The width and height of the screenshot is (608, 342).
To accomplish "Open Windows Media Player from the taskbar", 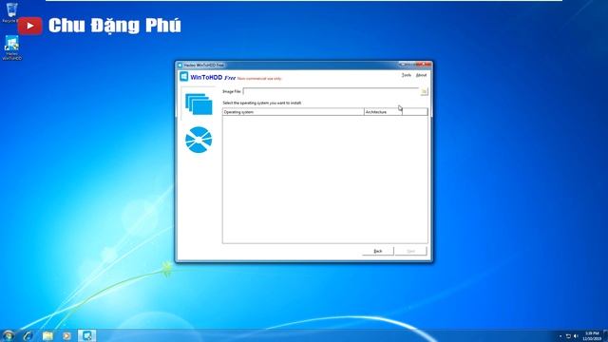I will click(x=66, y=335).
